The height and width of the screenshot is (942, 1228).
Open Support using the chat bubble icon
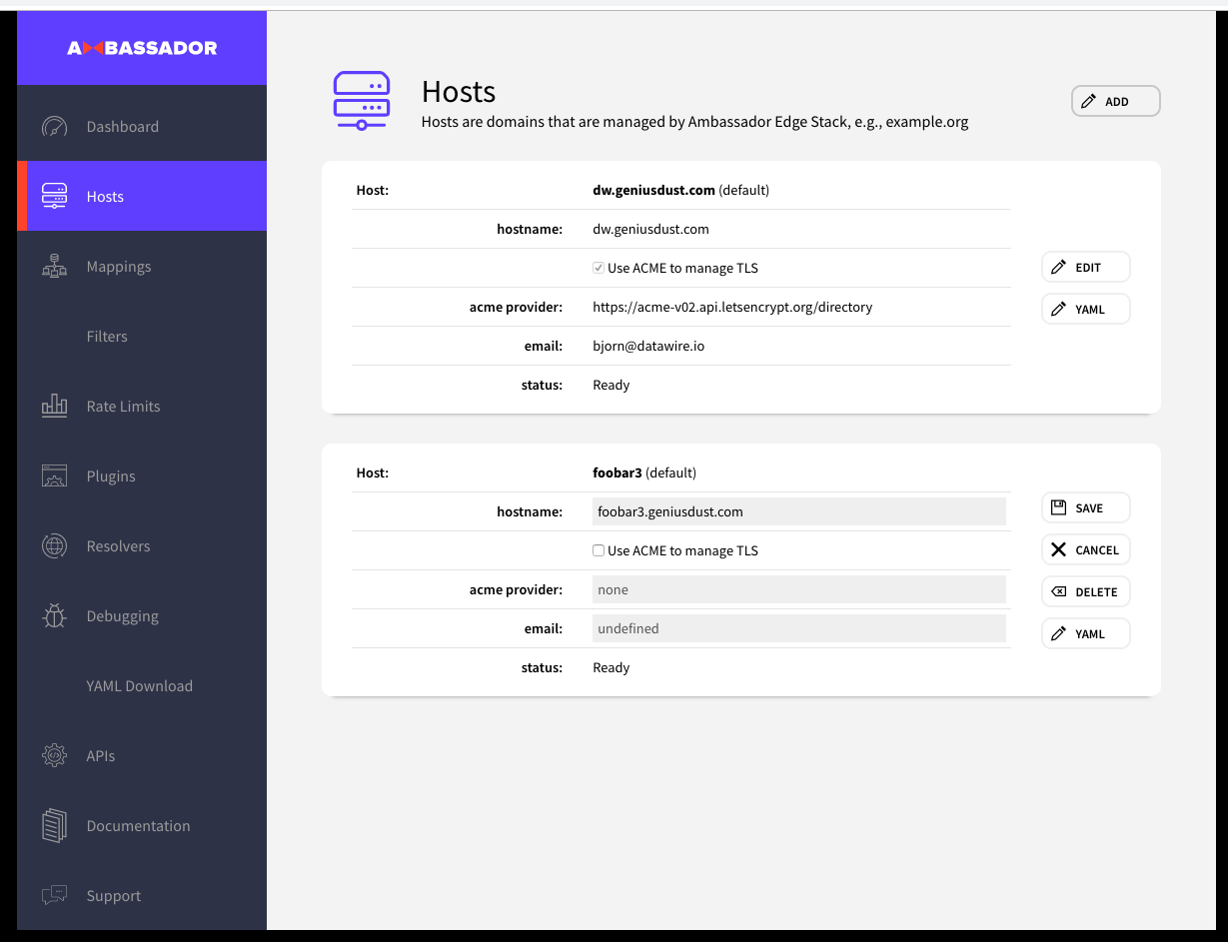54,895
